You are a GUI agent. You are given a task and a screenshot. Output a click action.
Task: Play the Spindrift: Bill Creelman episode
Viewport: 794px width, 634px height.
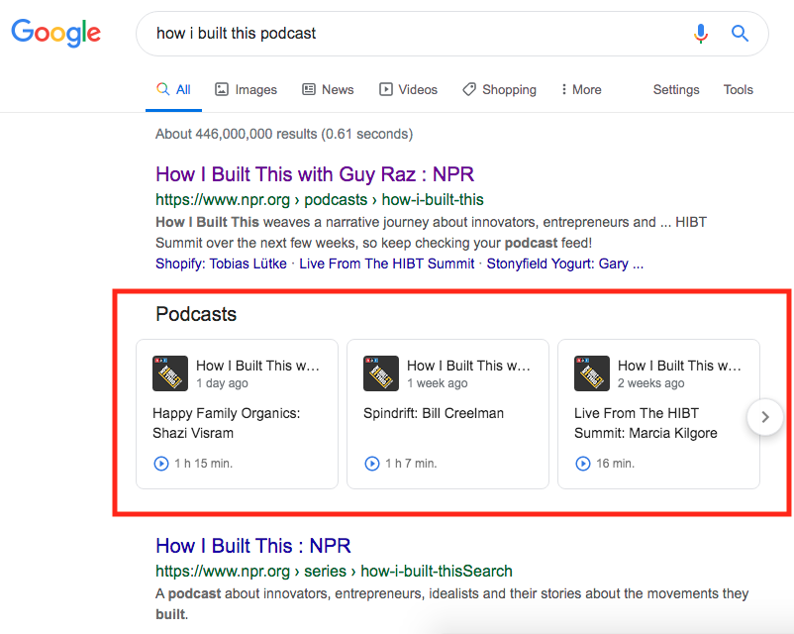(x=371, y=464)
